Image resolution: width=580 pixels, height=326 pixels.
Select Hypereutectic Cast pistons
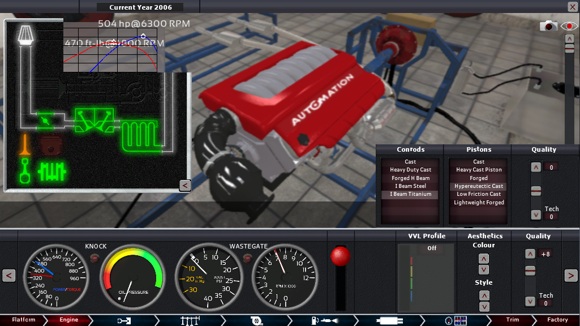click(x=479, y=186)
